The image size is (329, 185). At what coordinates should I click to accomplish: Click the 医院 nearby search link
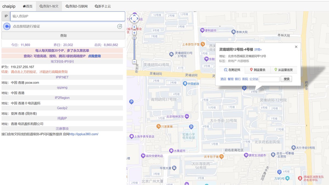(245, 79)
